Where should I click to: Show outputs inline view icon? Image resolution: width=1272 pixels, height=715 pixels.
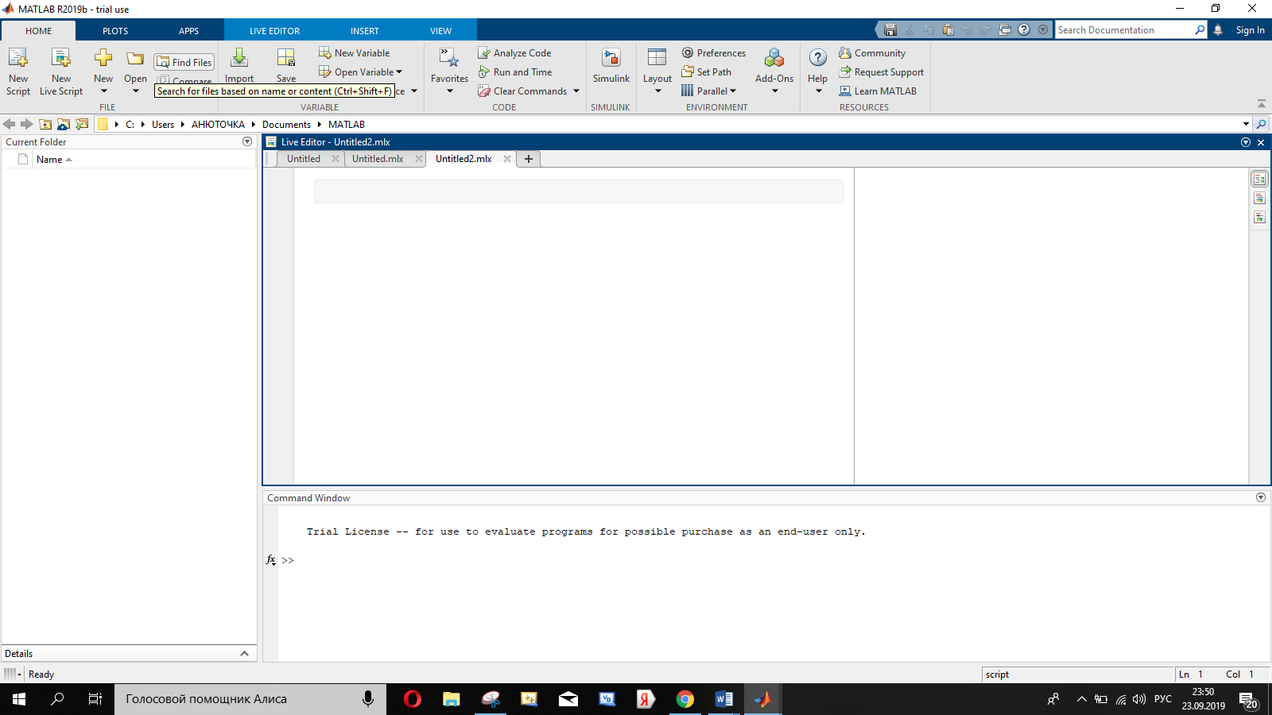point(1259,198)
